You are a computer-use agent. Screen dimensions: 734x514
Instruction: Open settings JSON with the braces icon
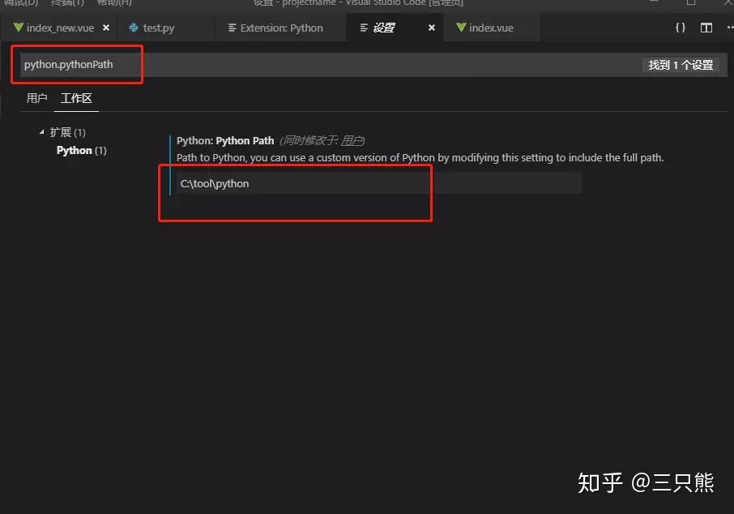coord(681,28)
